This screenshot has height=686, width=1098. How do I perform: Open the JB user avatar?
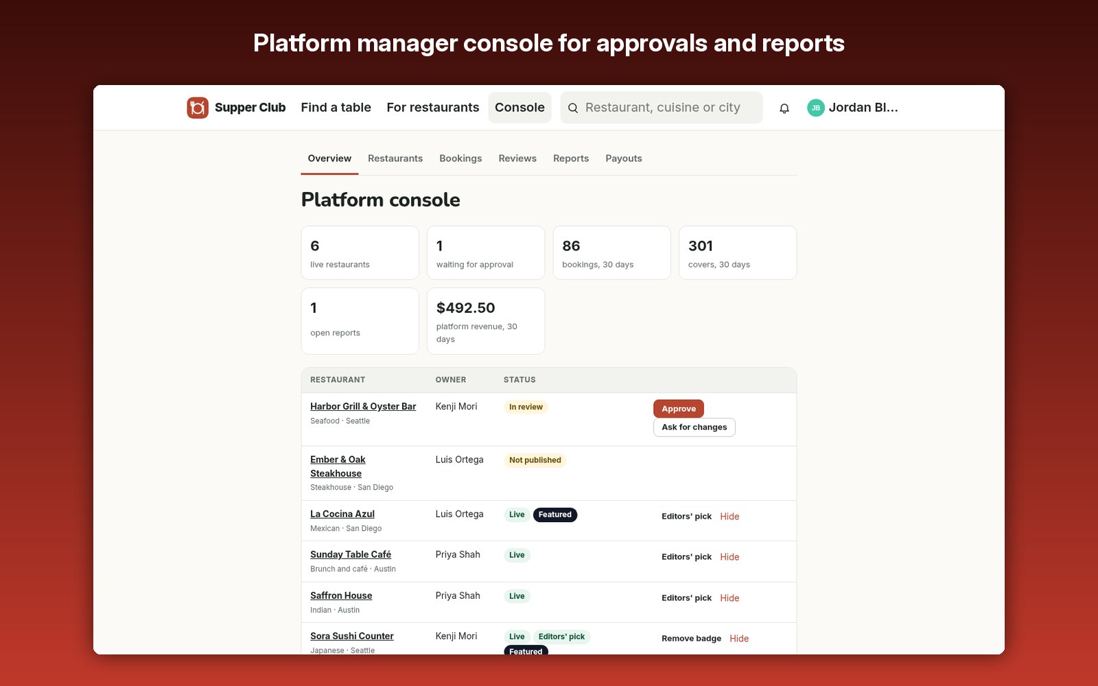pos(816,108)
